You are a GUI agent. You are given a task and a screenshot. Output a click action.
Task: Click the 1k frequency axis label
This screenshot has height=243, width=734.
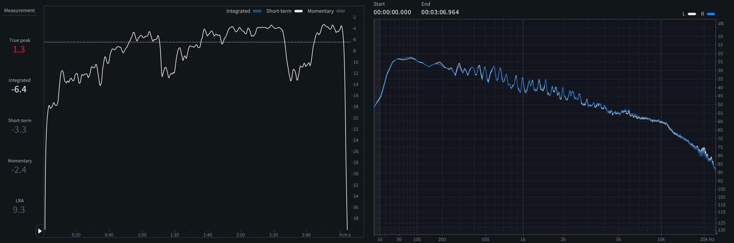tap(523, 239)
